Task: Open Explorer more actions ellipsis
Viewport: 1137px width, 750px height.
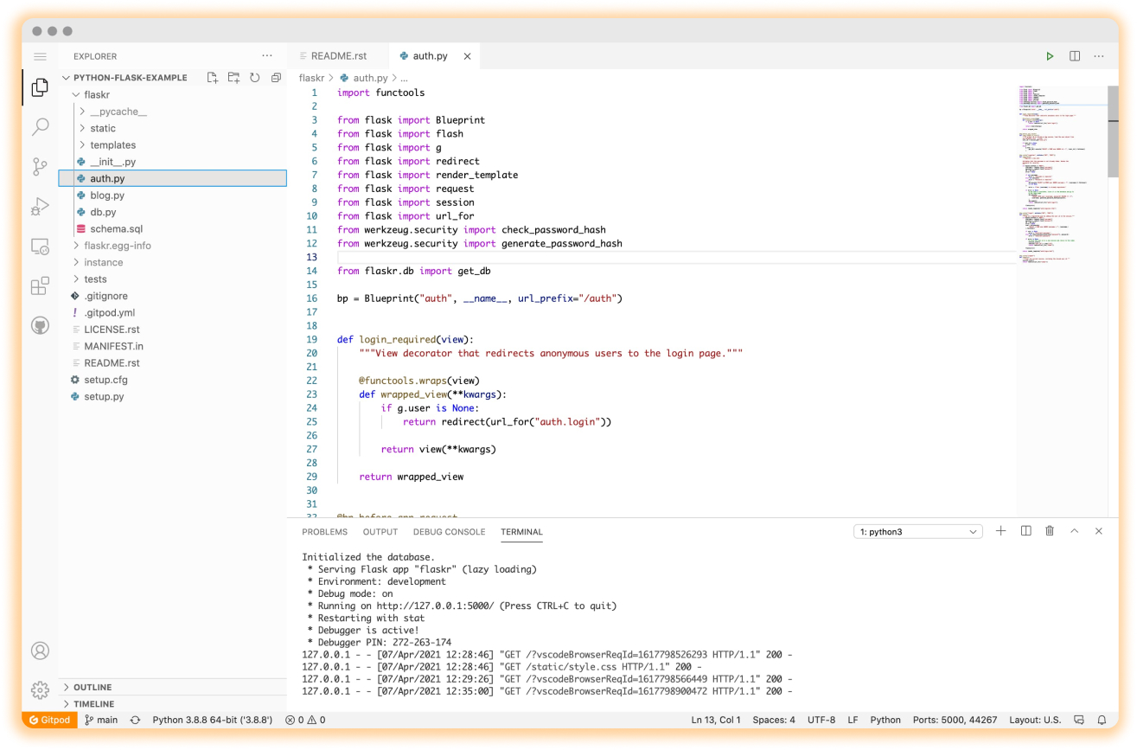Action: click(267, 56)
